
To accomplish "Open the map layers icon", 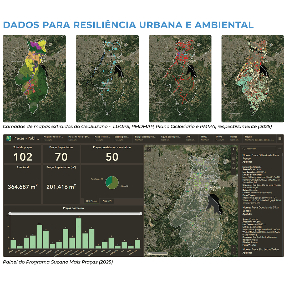I will 233,168.
